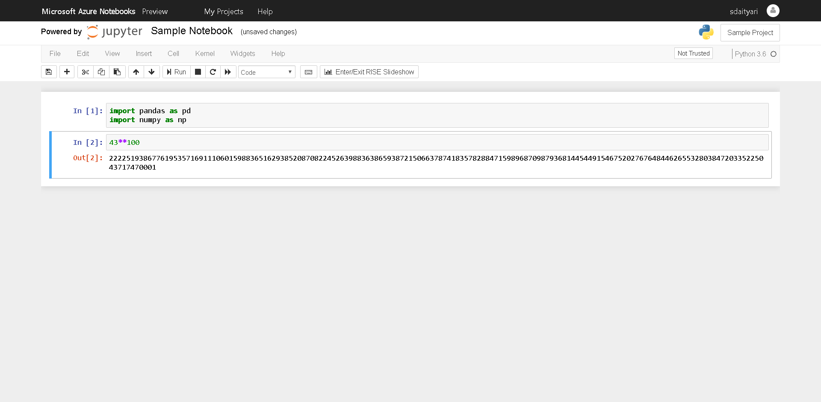This screenshot has height=402, width=821.
Task: Click the Python logo icon
Action: [706, 32]
